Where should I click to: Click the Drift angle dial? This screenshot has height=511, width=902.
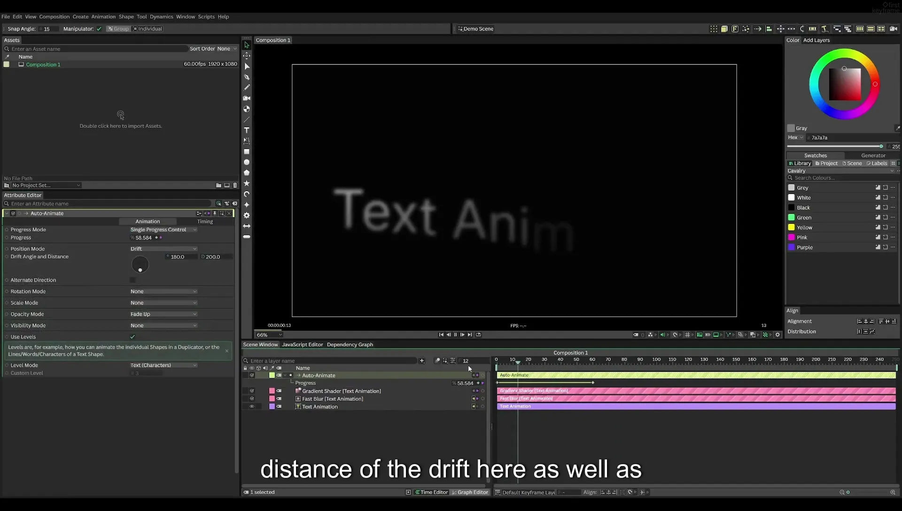point(140,265)
